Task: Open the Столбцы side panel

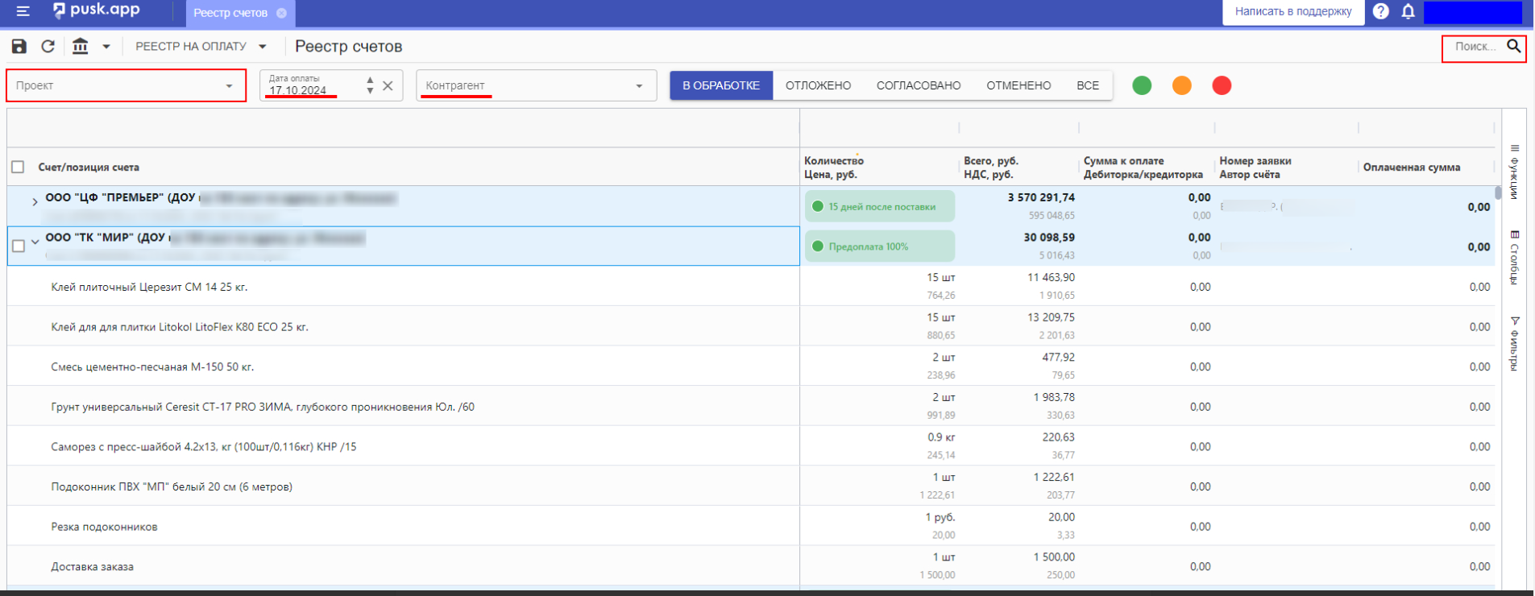Action: click(1514, 257)
